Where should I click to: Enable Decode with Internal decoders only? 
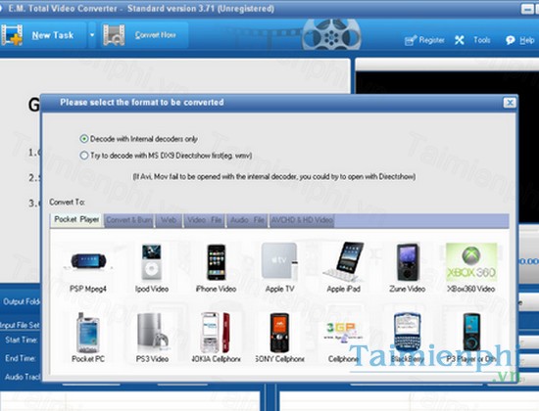pyautogui.click(x=84, y=139)
